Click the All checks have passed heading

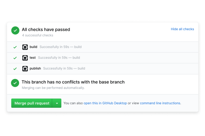(x=46, y=29)
